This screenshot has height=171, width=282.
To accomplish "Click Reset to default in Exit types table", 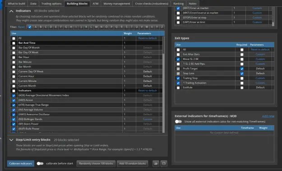I will [x=260, y=49].
